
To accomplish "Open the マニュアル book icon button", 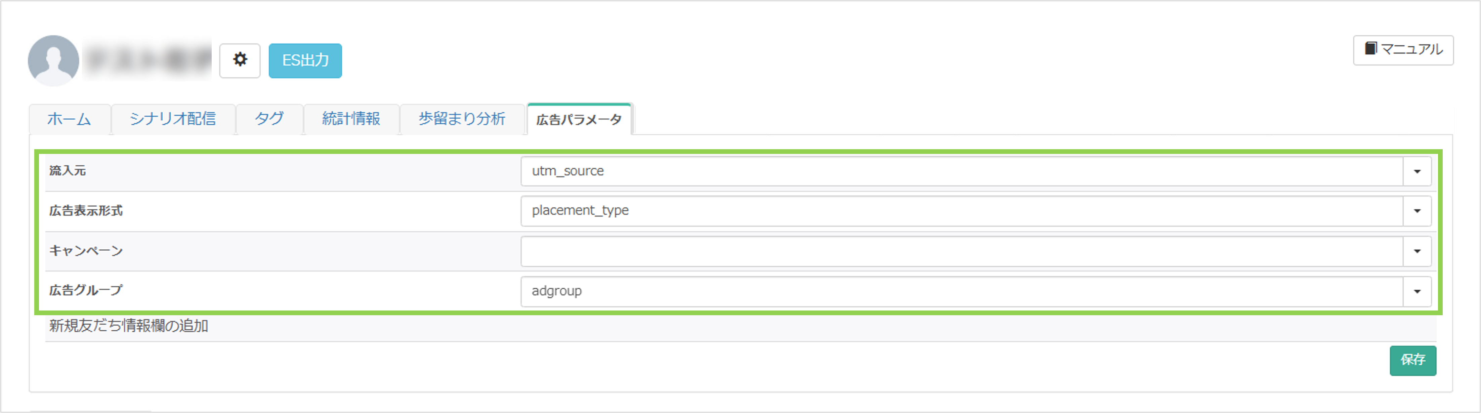I will pyautogui.click(x=1403, y=50).
